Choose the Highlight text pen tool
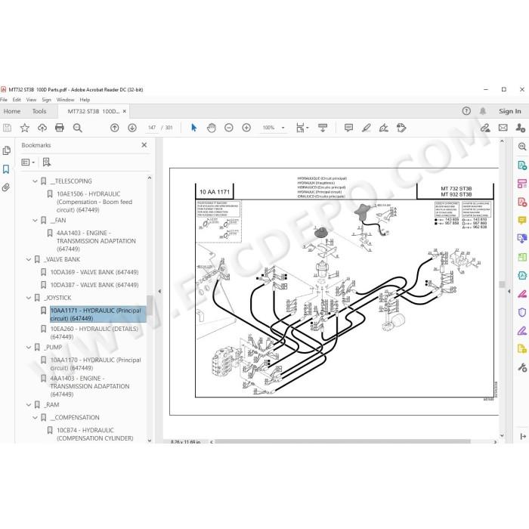The image size is (529, 529). tap(366, 128)
